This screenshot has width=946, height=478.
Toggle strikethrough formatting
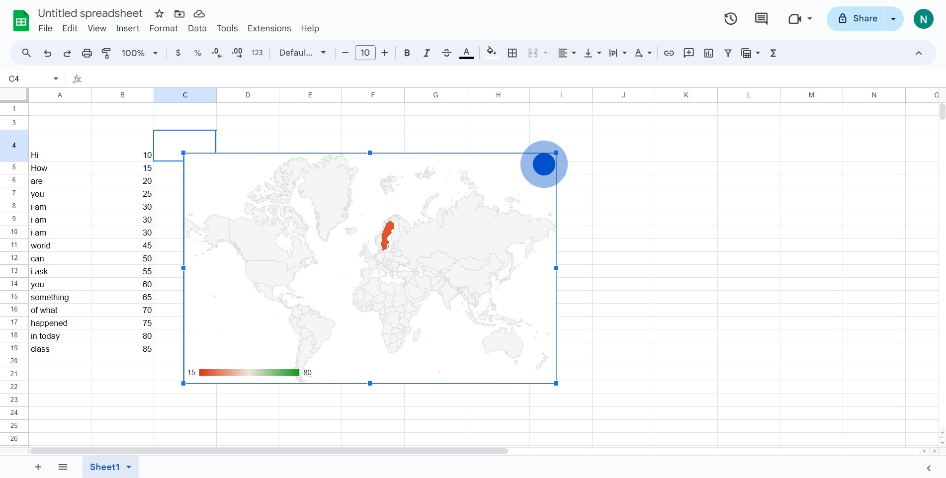(446, 53)
